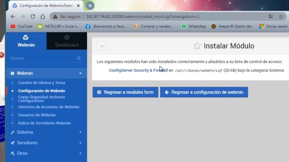This screenshot has width=289, height=162.
Task: Click the address bar URL
Action: (x=143, y=17)
